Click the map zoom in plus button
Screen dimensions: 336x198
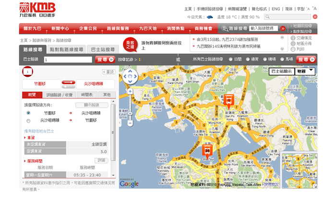tap(130, 90)
